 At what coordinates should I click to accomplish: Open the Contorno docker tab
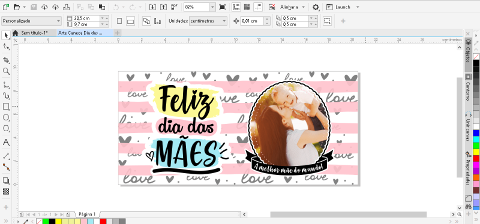(x=468, y=87)
